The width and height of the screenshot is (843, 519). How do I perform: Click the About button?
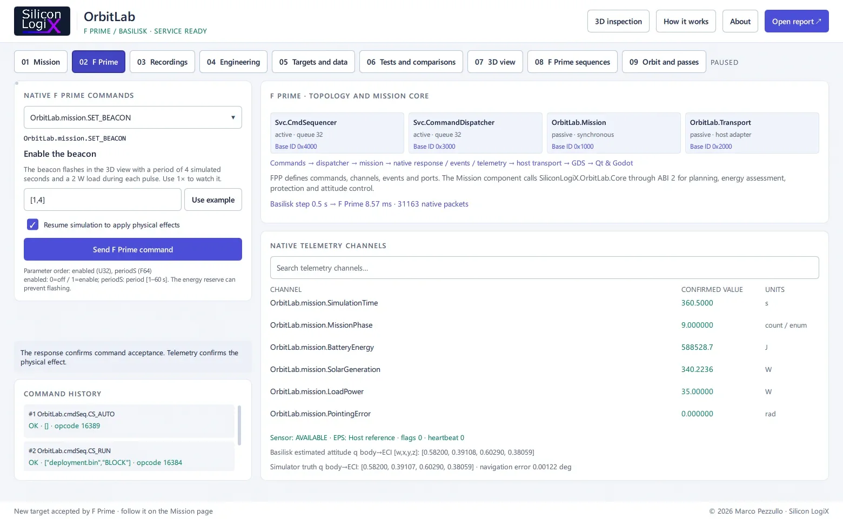pyautogui.click(x=740, y=21)
